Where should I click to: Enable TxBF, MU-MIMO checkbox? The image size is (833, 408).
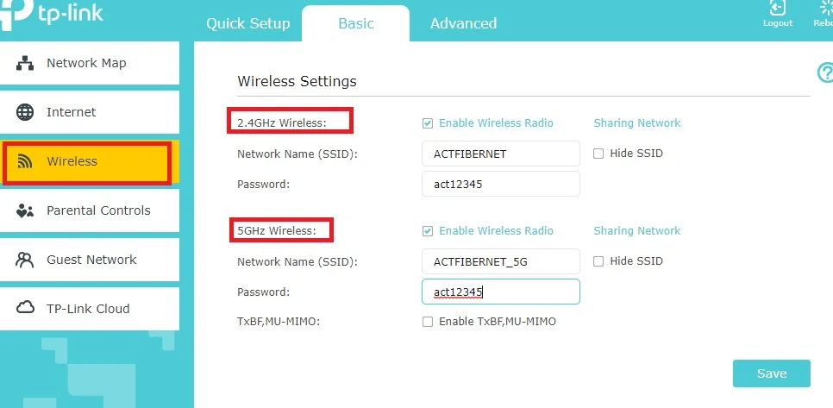tap(428, 322)
